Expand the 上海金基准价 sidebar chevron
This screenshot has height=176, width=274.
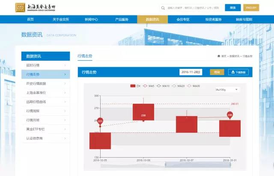pos(65,93)
